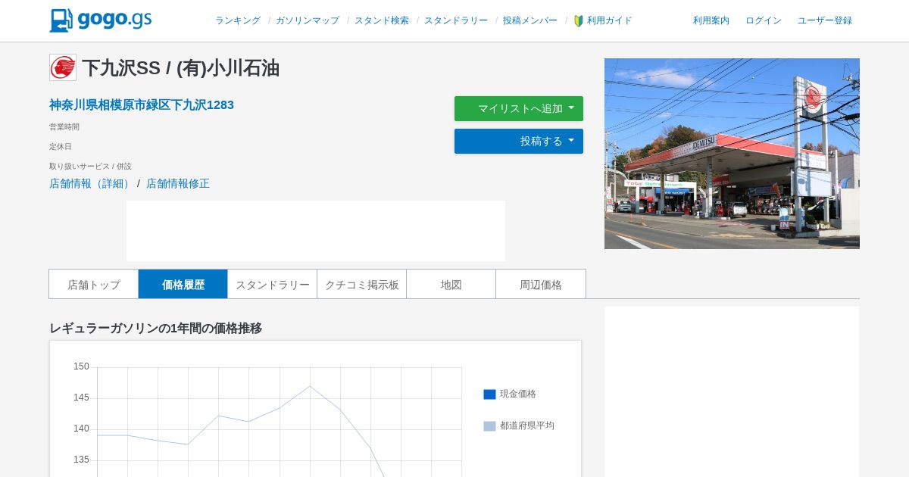Open 店舗情報（詳細）link
The height and width of the screenshot is (477, 909).
92,183
